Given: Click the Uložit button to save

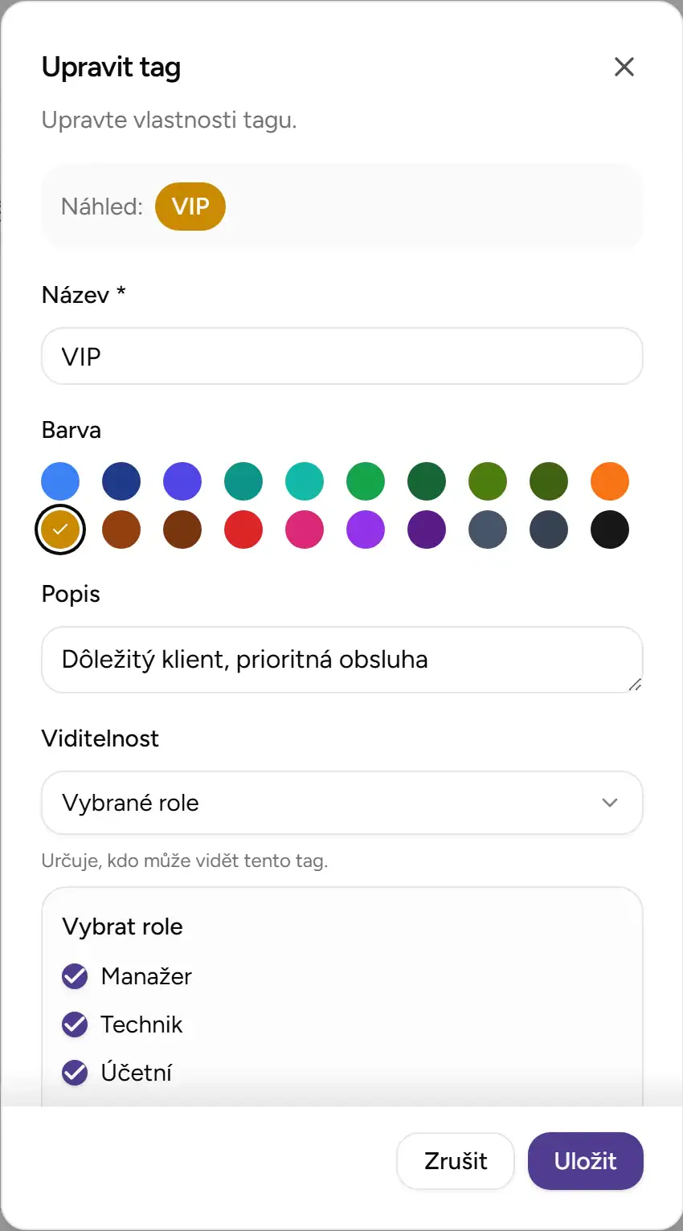Looking at the screenshot, I should click(585, 1161).
